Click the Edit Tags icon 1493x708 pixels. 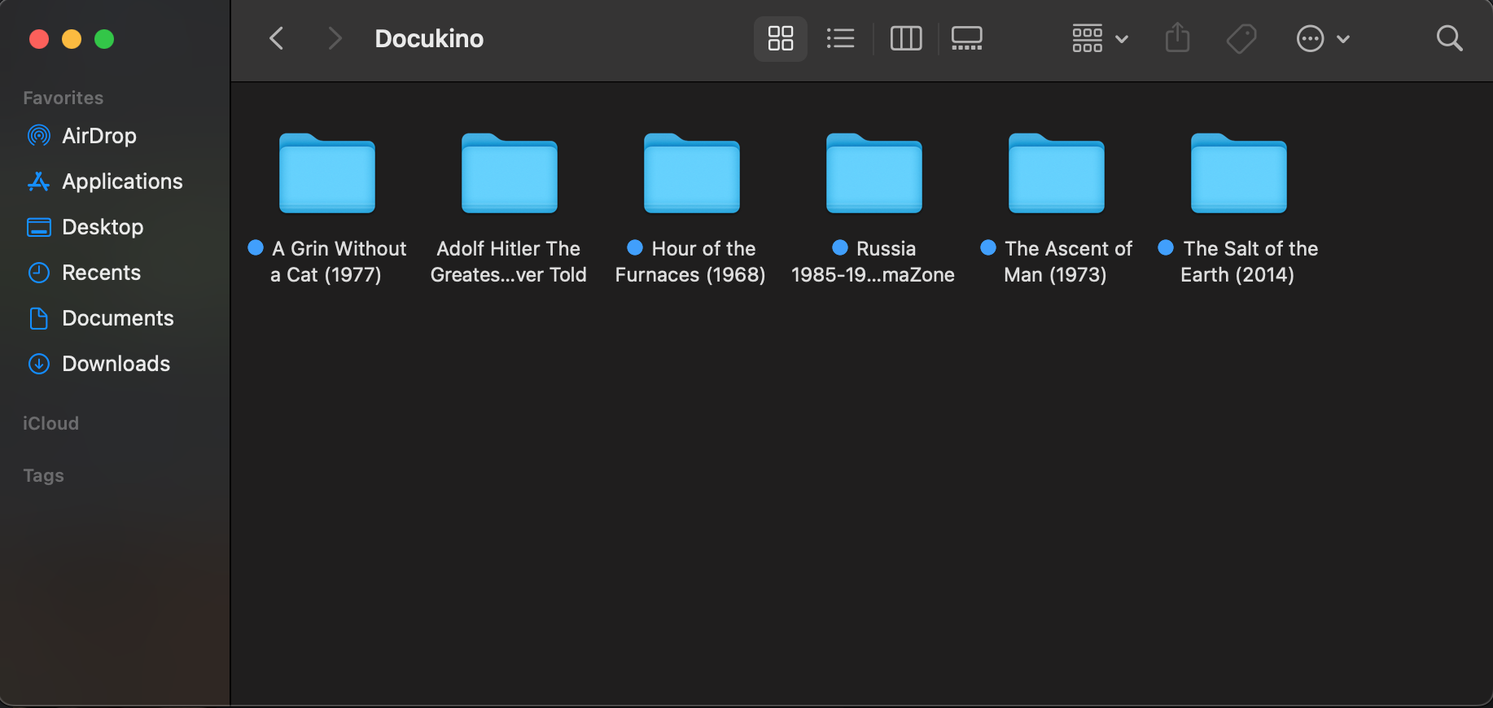(x=1241, y=38)
